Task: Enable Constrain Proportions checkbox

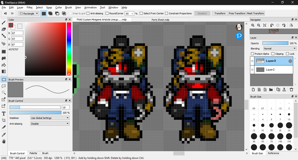Action: (167, 13)
